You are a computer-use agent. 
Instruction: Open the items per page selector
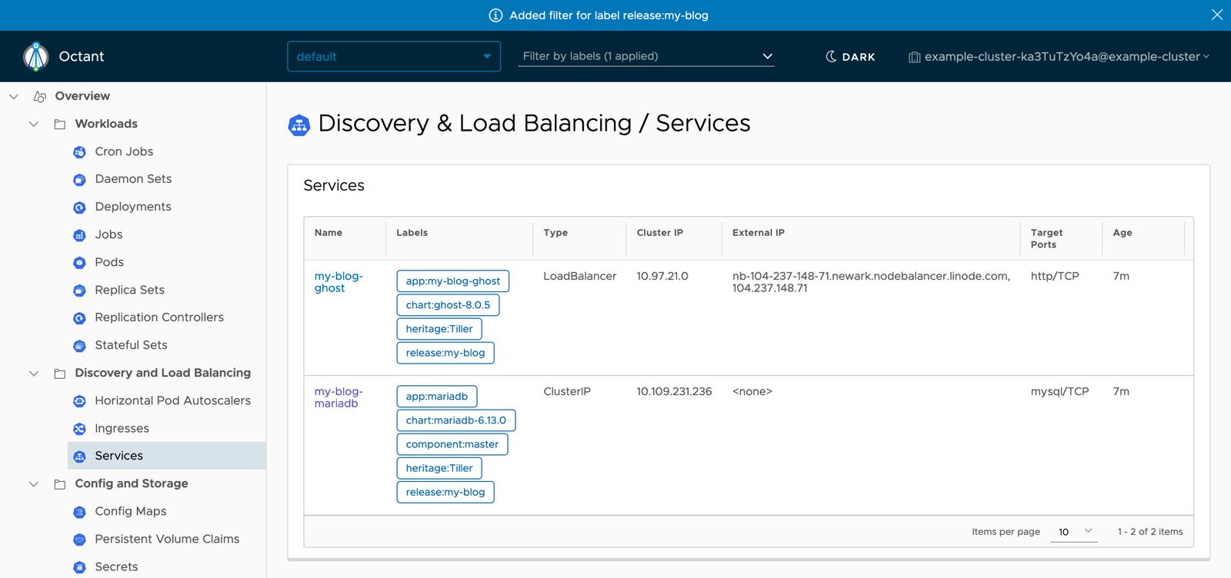coord(1074,531)
